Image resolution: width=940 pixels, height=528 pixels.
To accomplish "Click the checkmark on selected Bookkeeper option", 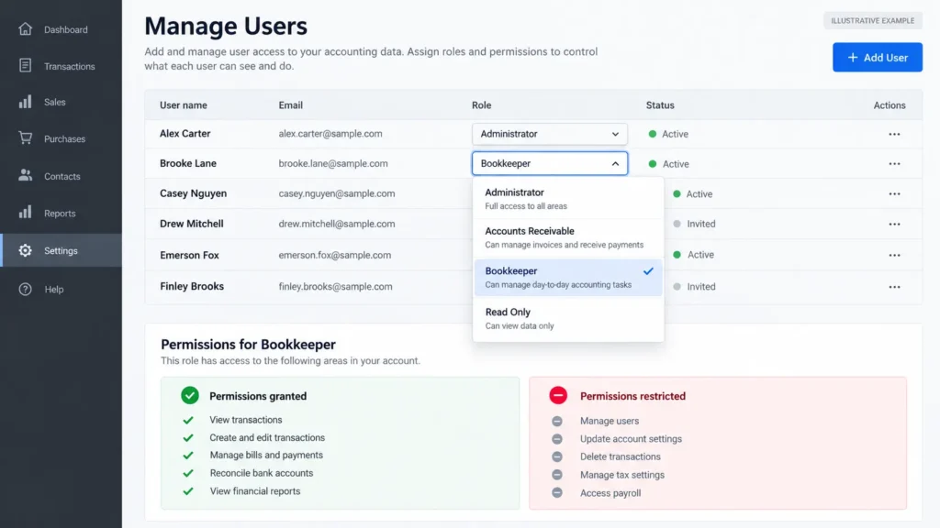I will [x=648, y=271].
